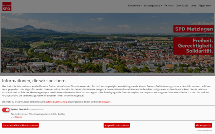
Task: Expand the Schwerpunkte menu
Action: pyautogui.click(x=153, y=6)
